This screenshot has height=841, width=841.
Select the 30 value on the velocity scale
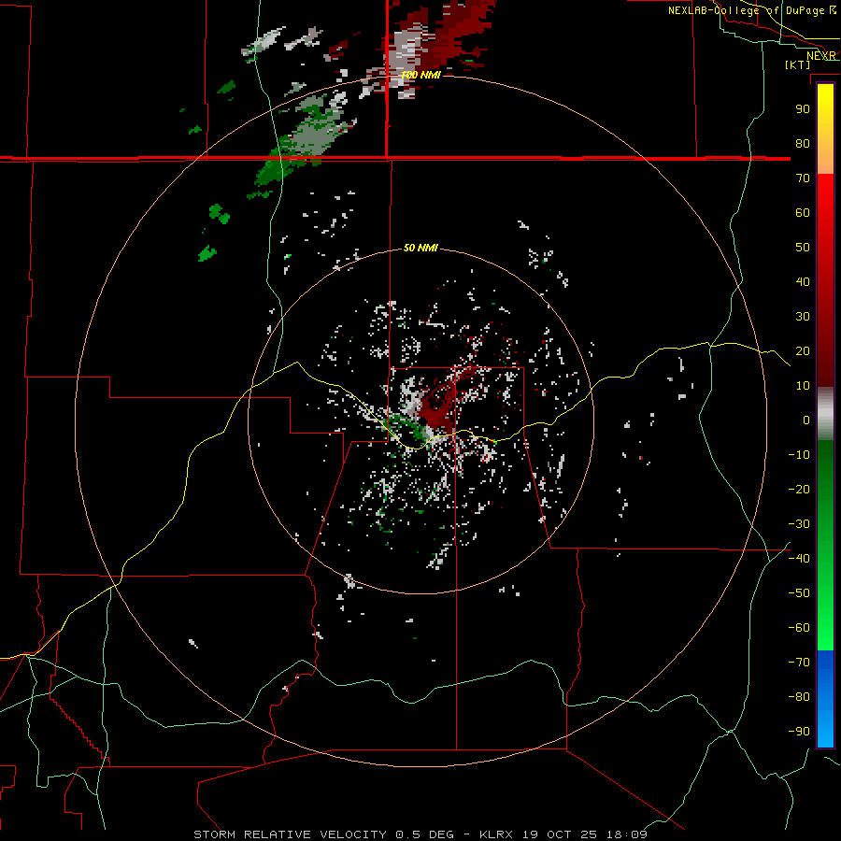tap(803, 317)
